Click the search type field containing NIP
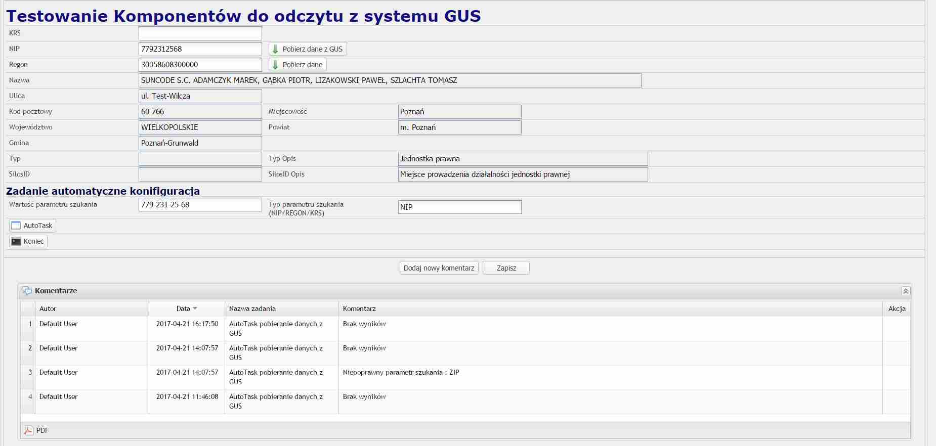 click(460, 207)
